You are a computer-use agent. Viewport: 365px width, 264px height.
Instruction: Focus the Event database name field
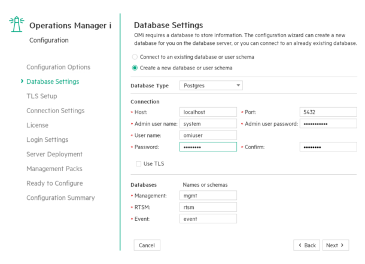point(208,219)
